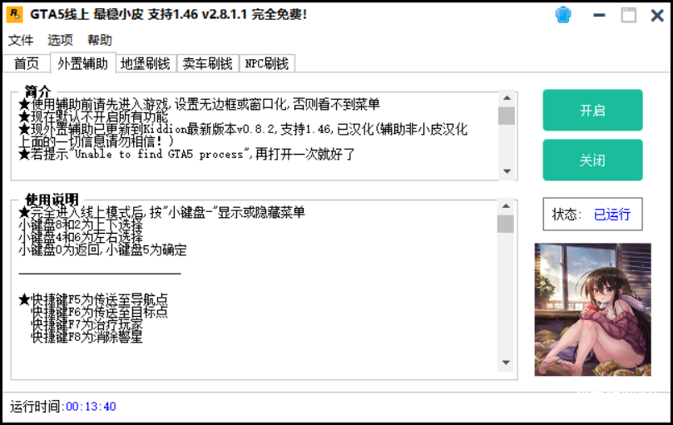Click up arrow of 使用说明 scrollbar
This screenshot has height=425, width=673.
(x=506, y=206)
